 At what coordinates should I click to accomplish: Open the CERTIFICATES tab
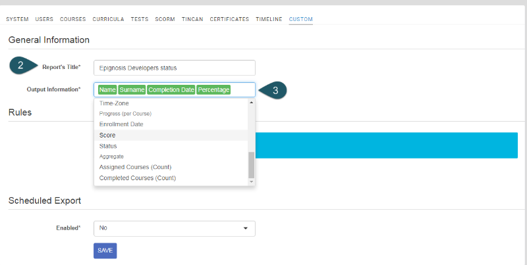pos(229,19)
